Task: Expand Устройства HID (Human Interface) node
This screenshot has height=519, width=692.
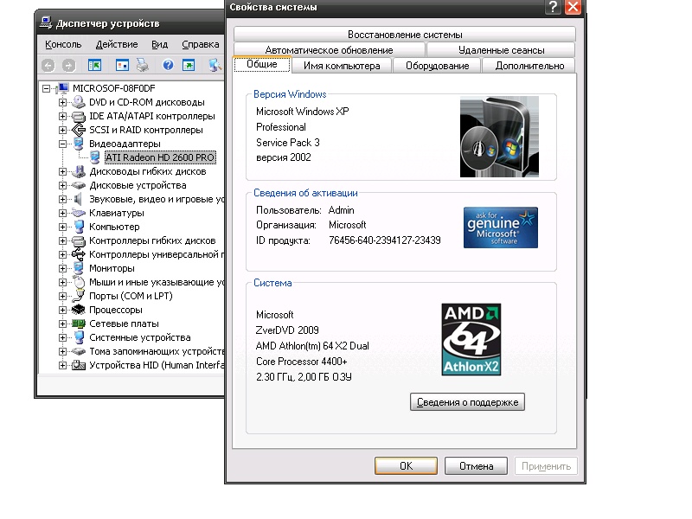Action: (62, 365)
